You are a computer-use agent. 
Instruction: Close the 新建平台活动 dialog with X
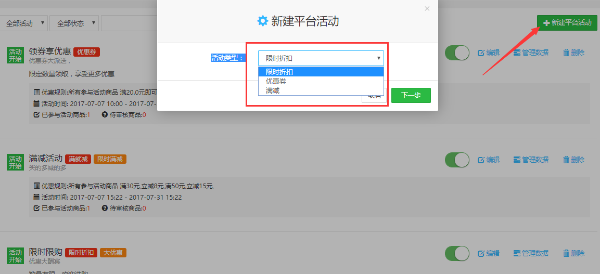click(427, 9)
